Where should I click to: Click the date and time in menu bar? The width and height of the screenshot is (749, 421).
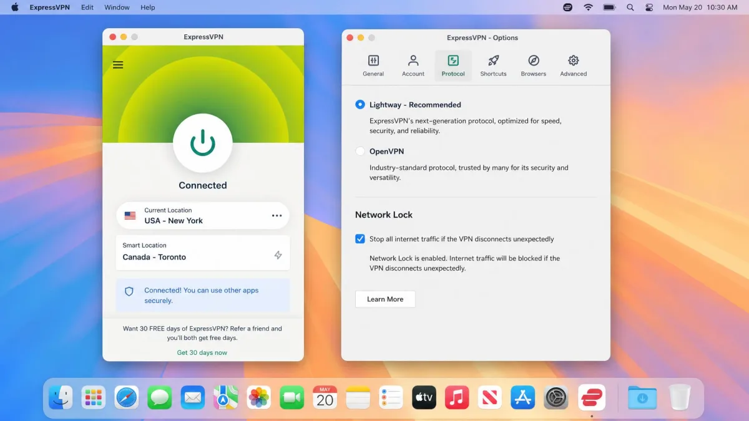[x=700, y=7]
